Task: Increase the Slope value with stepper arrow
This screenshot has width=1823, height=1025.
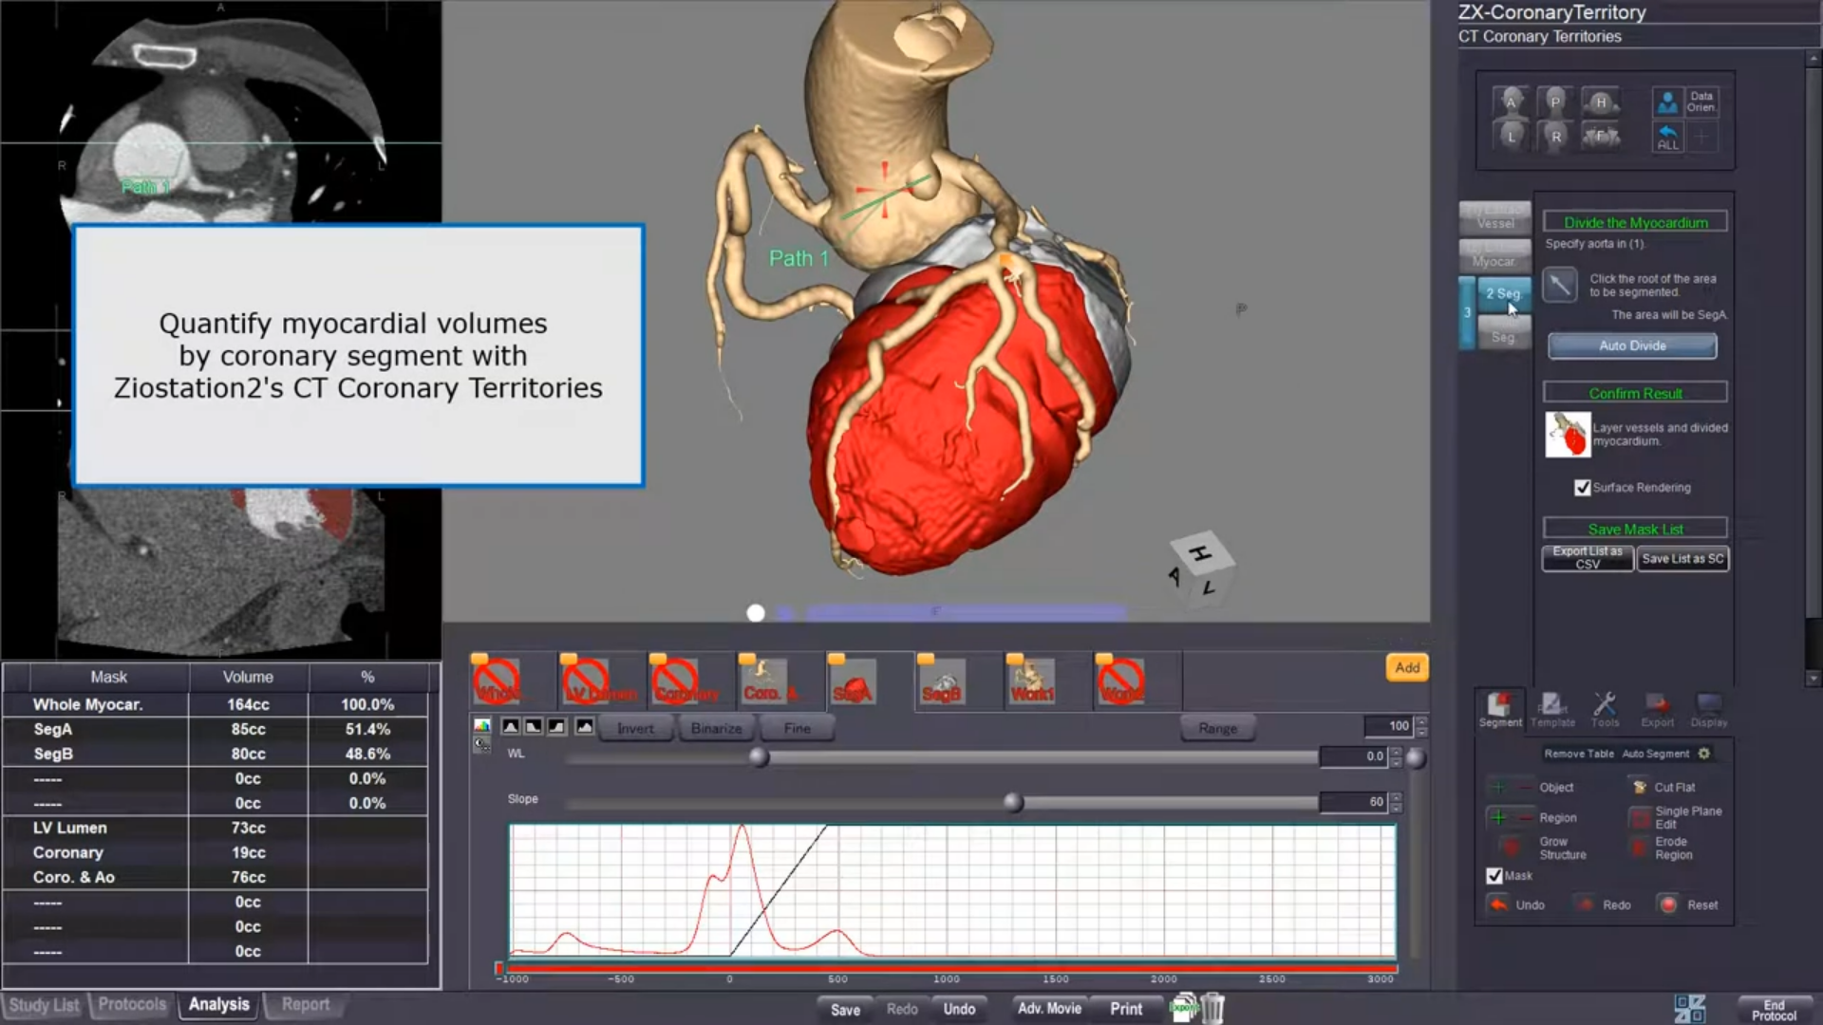Action: [x=1396, y=797]
